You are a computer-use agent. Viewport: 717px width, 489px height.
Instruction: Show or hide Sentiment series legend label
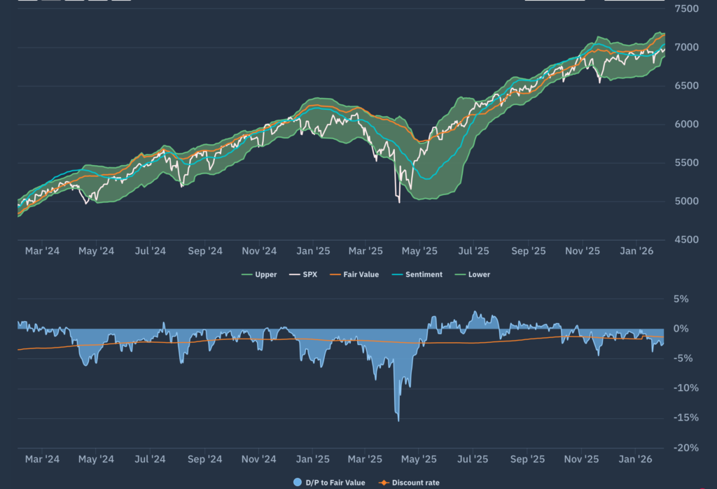click(x=424, y=275)
